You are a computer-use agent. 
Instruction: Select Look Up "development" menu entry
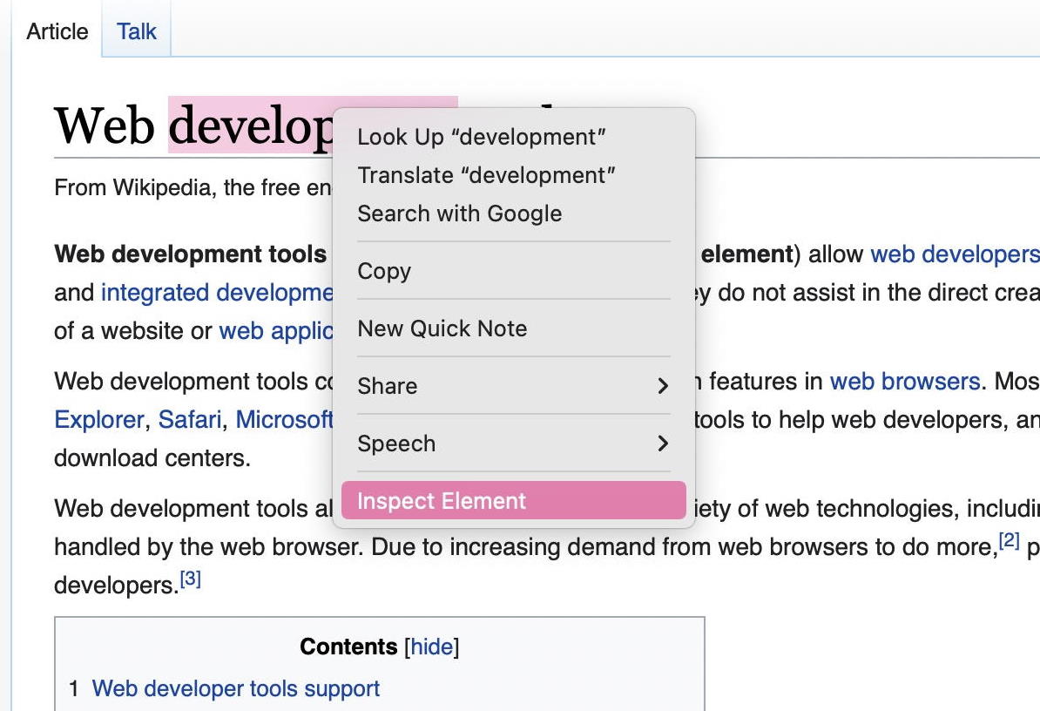[x=513, y=137]
